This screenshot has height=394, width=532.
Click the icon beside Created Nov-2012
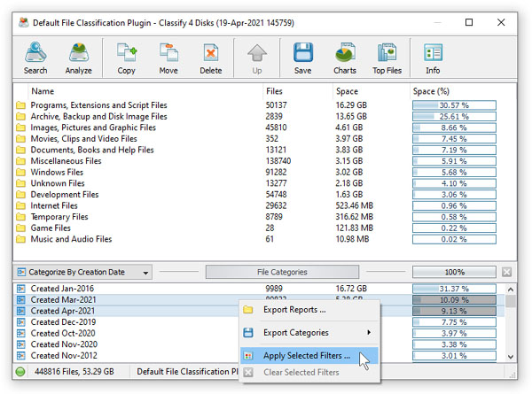click(x=21, y=356)
